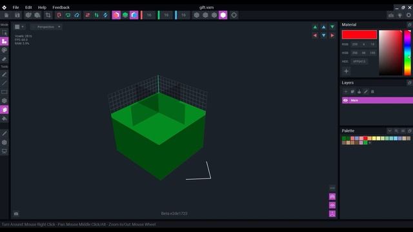Click the green up-arrow view button
413x232 pixels.
click(315, 27)
